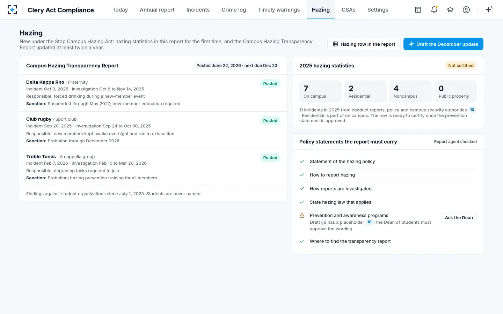Open the Annual report tab
This screenshot has width=503, height=314.
[x=157, y=10]
